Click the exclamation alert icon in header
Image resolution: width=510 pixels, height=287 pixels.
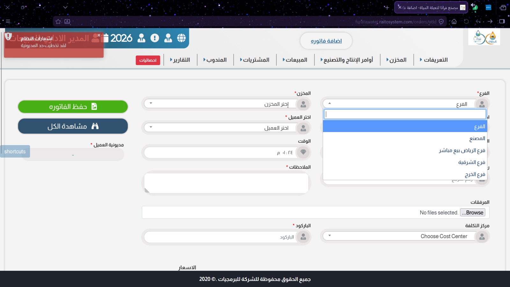[155, 38]
